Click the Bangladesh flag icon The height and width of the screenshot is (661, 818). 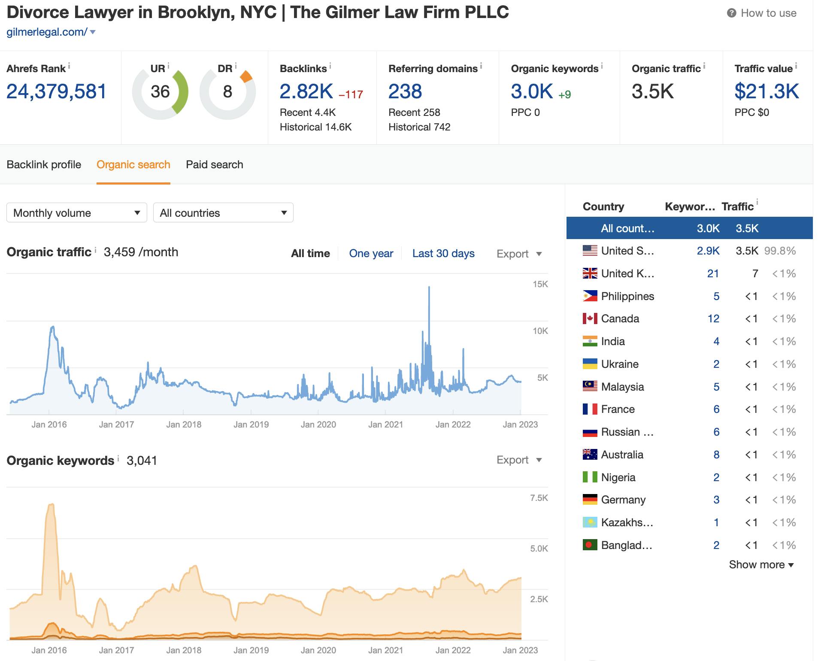coord(590,545)
